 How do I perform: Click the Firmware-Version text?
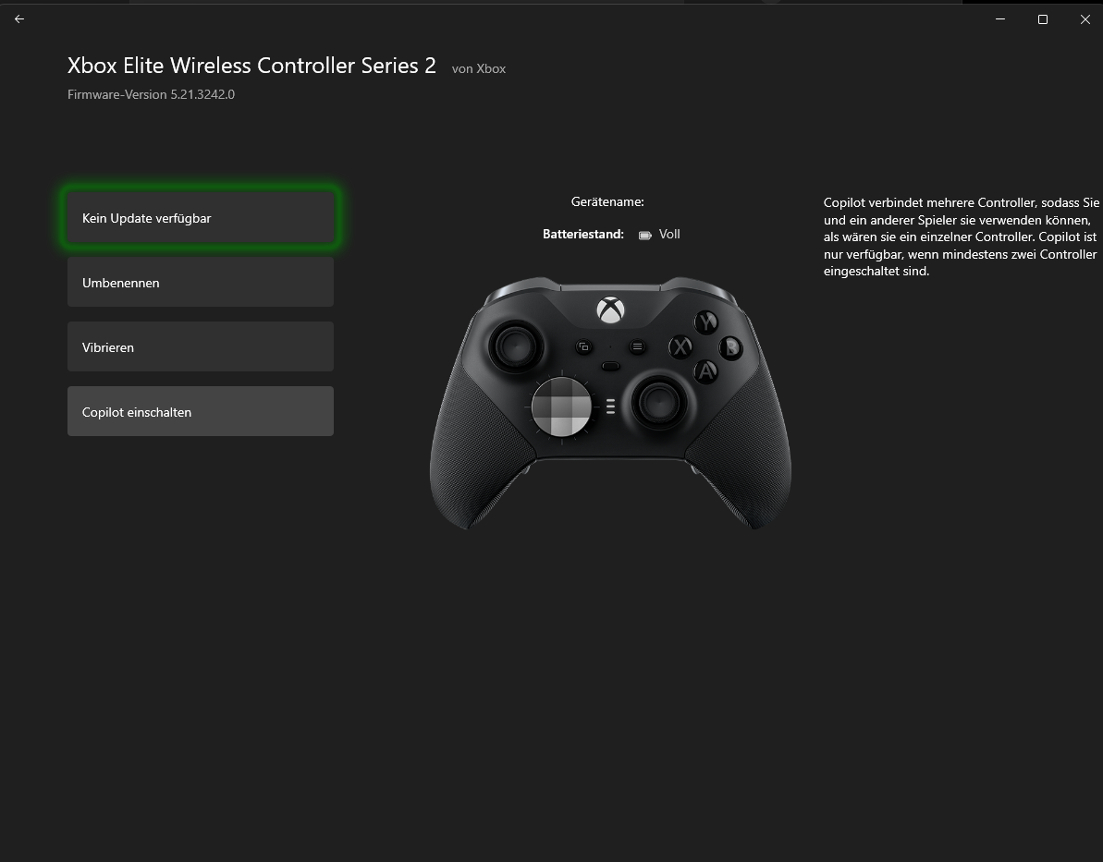tap(152, 94)
